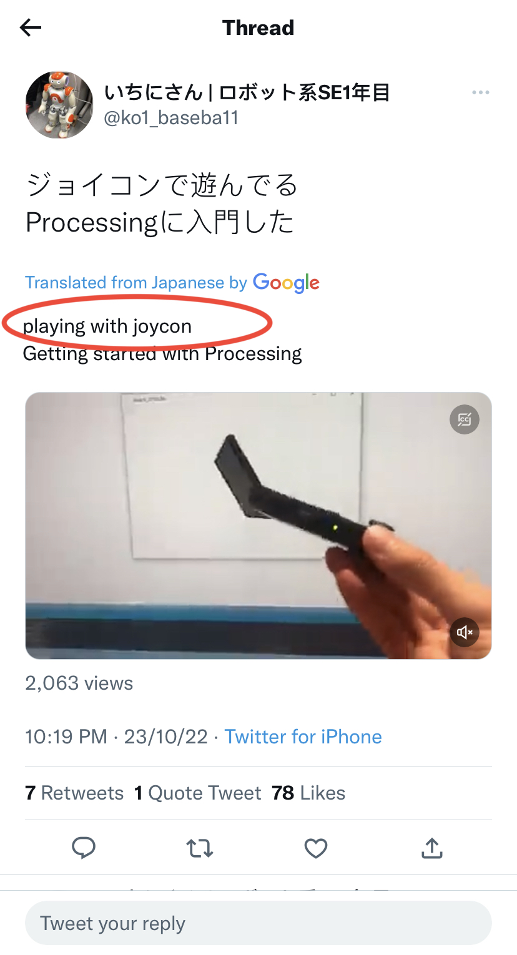This screenshot has width=517, height=955.
Task: Open @ko1_baseba11 username handle
Action: [x=171, y=118]
